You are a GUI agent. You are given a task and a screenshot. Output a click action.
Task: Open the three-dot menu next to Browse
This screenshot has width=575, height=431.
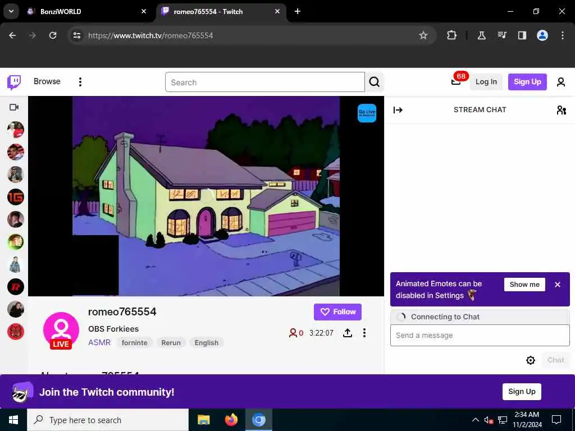80,82
